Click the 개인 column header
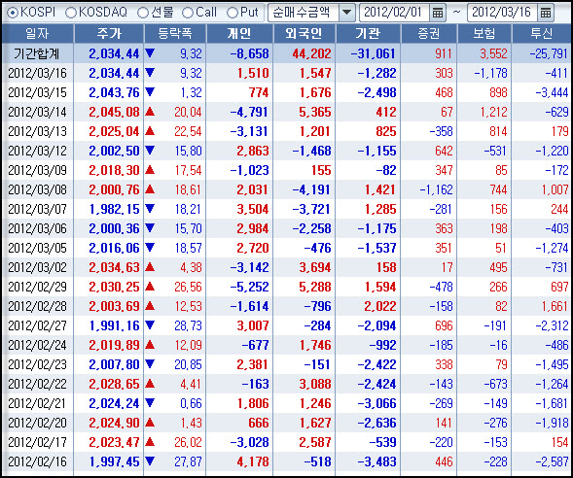Screen dimensions: 573x478 coord(239,34)
